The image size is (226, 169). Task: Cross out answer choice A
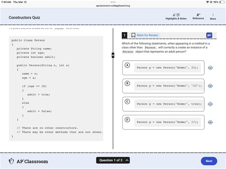click(x=210, y=68)
